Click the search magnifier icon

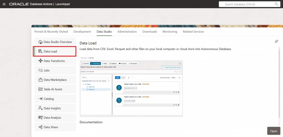[x=276, y=4]
